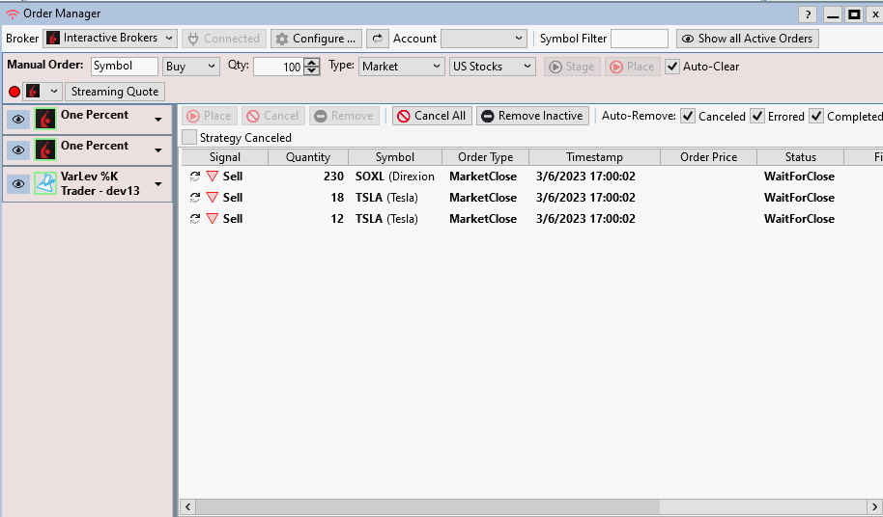The width and height of the screenshot is (883, 517).
Task: Click the SOXL sell order sync icon
Action: (x=194, y=177)
